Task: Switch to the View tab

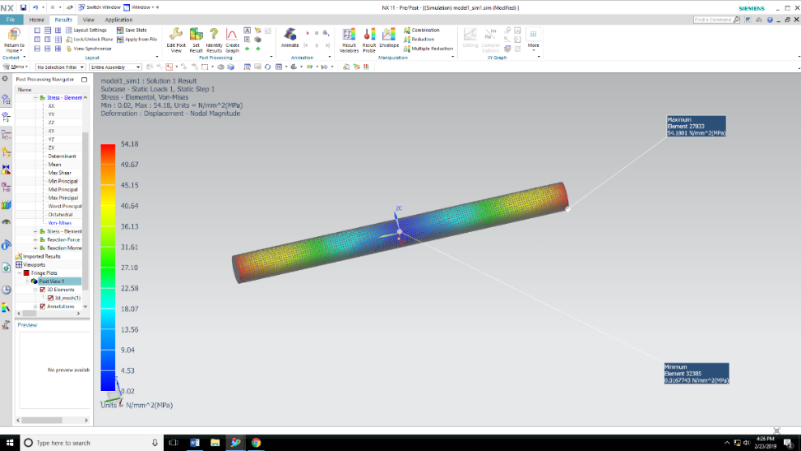Action: (x=88, y=20)
